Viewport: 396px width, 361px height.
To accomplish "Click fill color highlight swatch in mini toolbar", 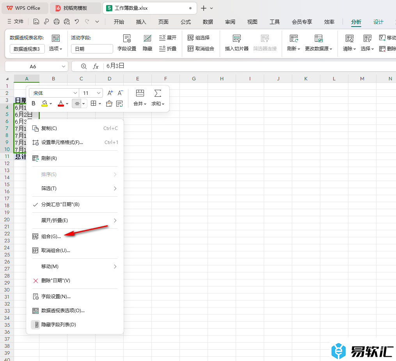I will [x=44, y=103].
